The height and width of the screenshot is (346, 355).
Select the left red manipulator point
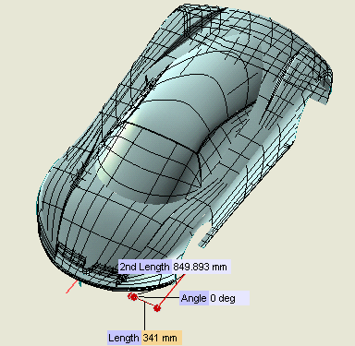click(x=133, y=297)
